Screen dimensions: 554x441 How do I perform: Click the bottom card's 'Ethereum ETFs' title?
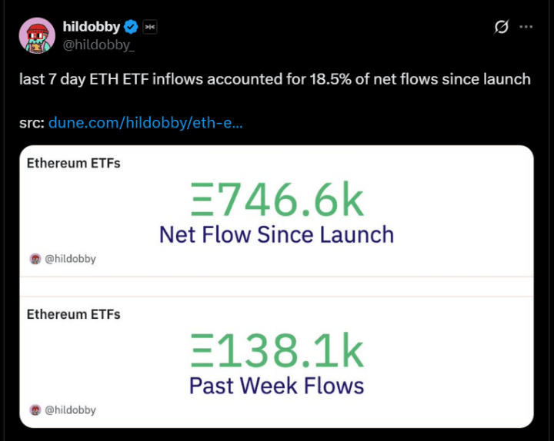(x=73, y=313)
